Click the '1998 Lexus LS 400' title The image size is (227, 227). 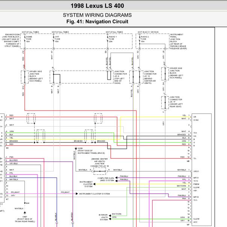pos(97,6)
